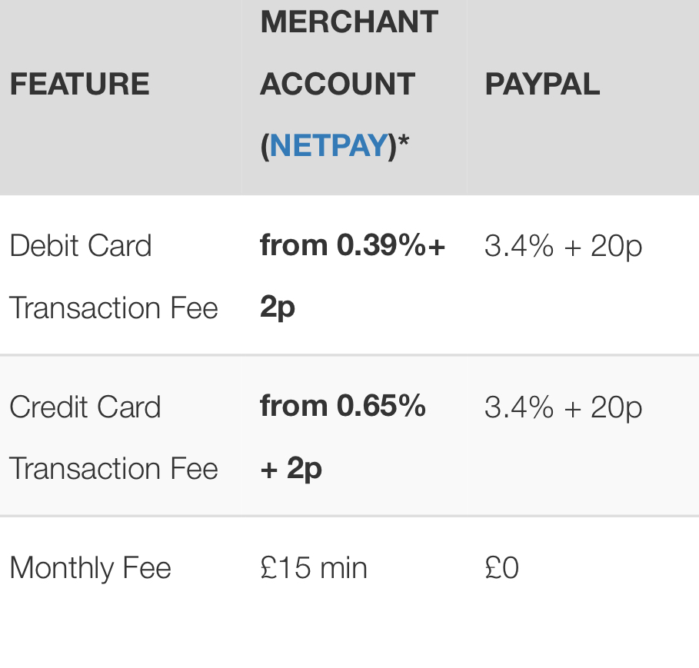Viewport: 699px width, 668px height.
Task: Click the bold '2p' in debit row
Action: (x=278, y=308)
